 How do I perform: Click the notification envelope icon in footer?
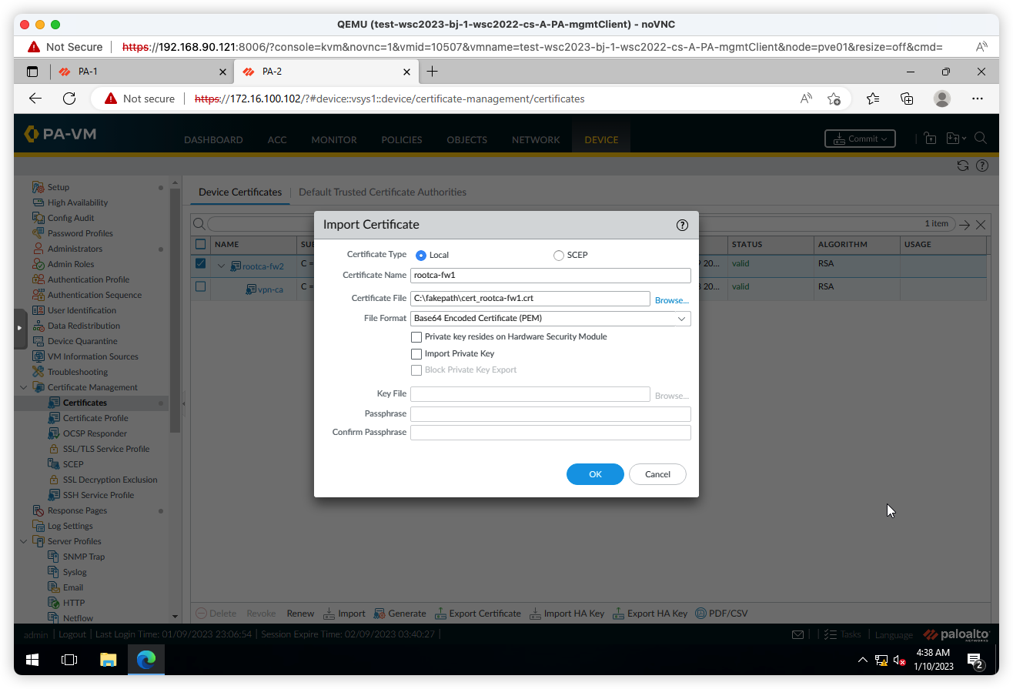tap(797, 634)
